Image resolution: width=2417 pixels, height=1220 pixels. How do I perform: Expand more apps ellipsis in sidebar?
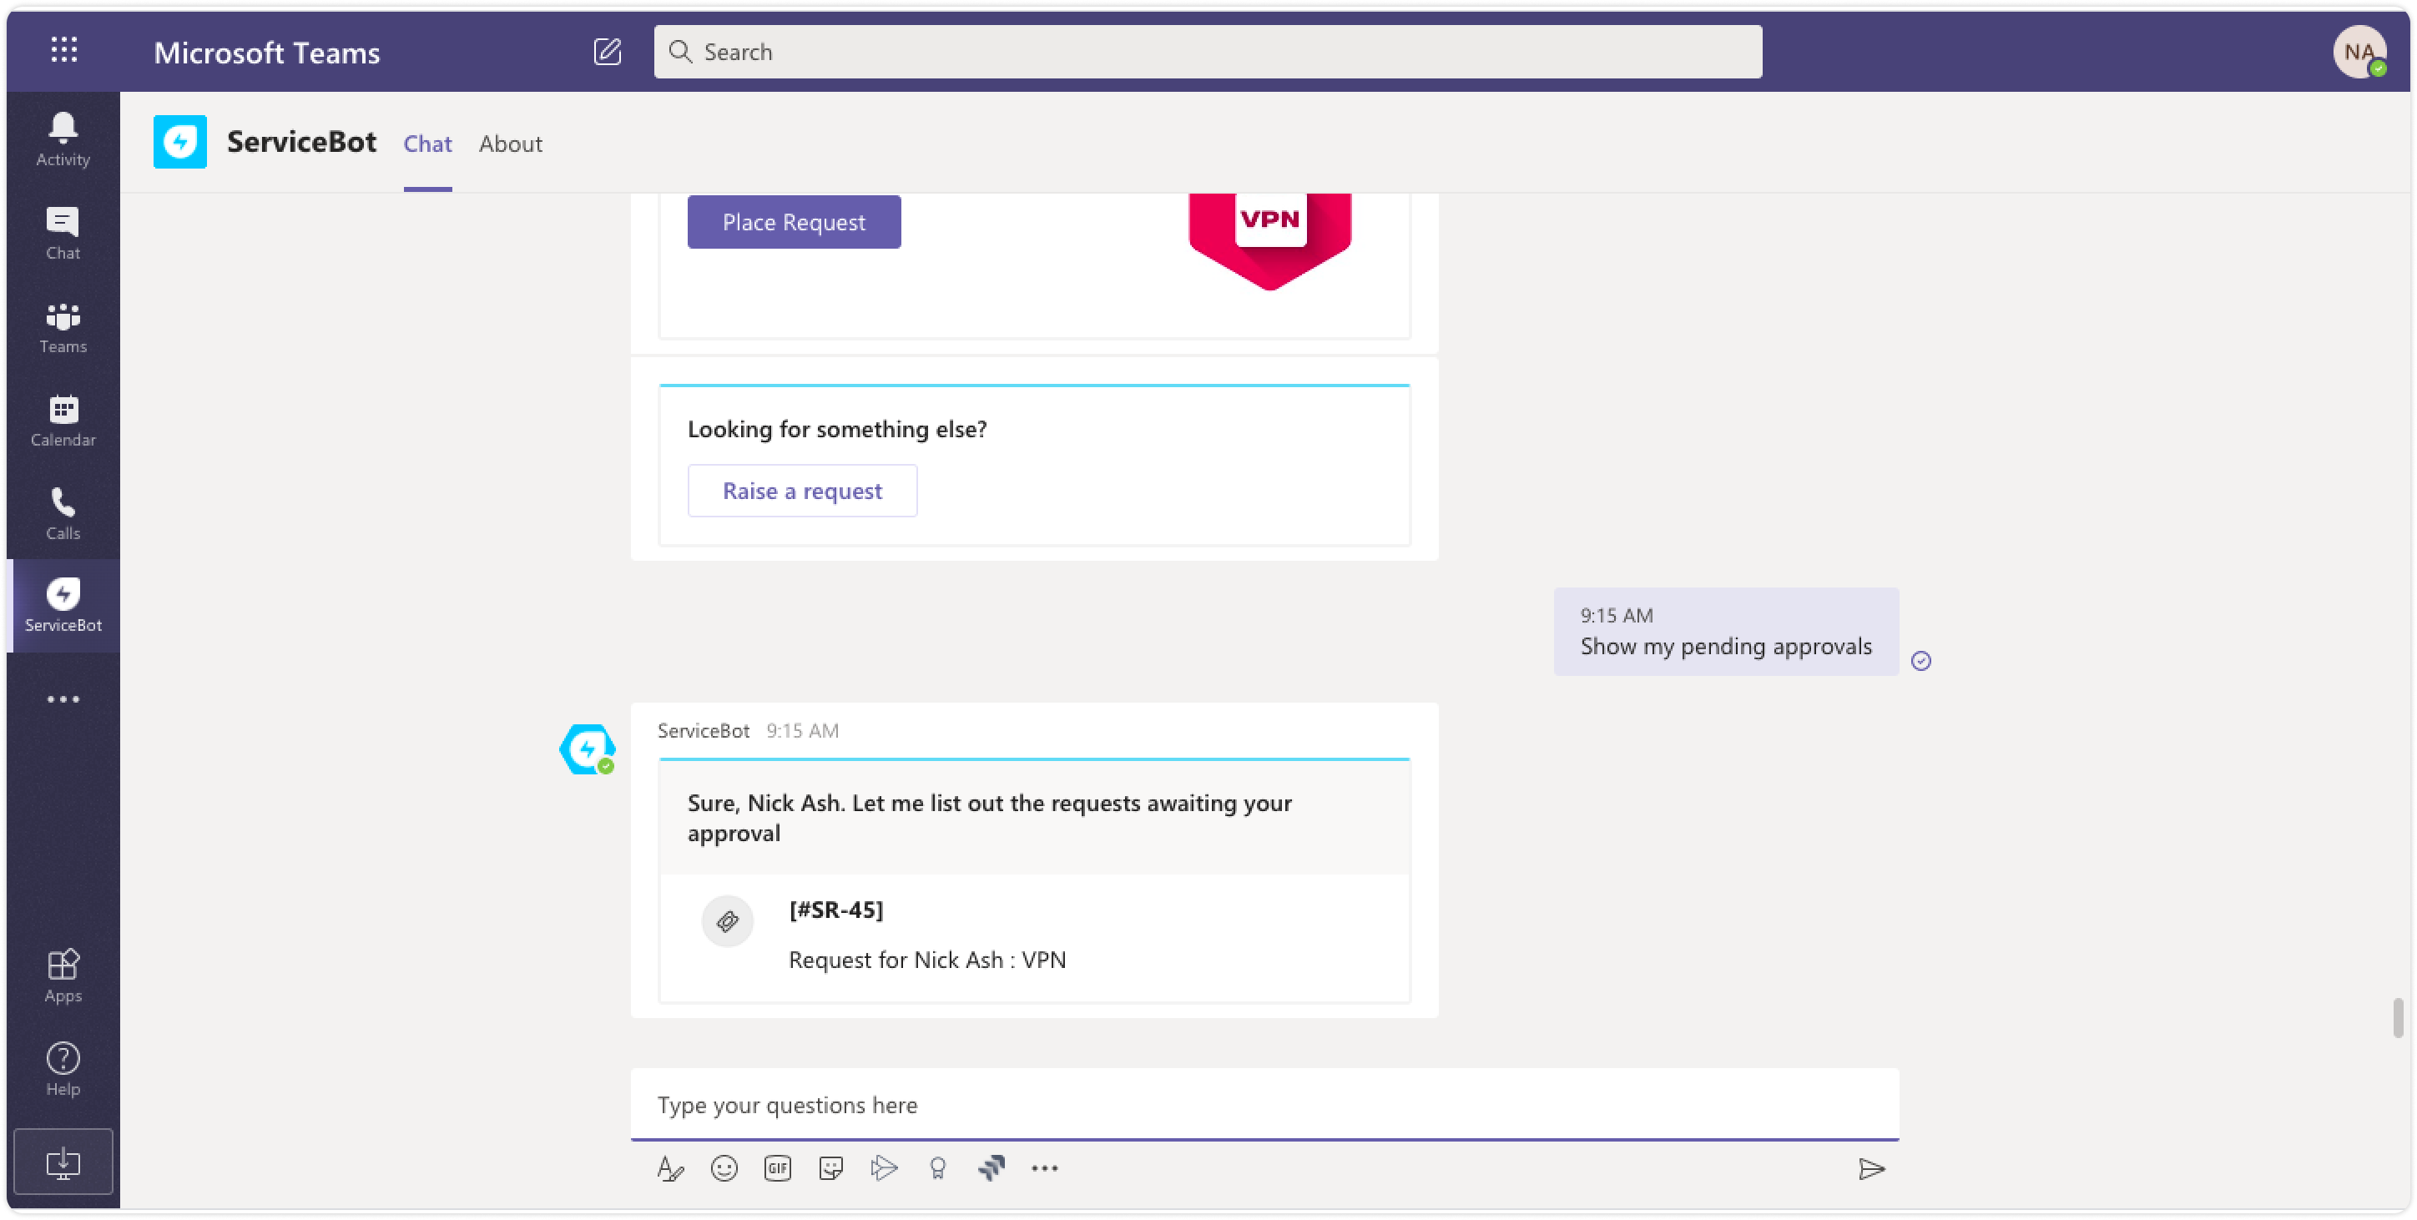coord(63,699)
